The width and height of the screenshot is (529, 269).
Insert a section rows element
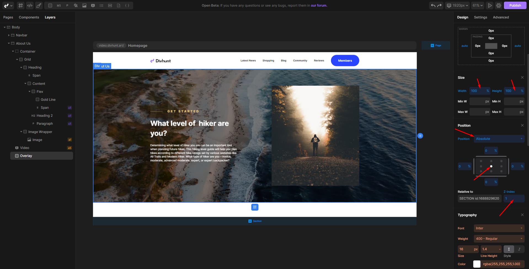110,6
